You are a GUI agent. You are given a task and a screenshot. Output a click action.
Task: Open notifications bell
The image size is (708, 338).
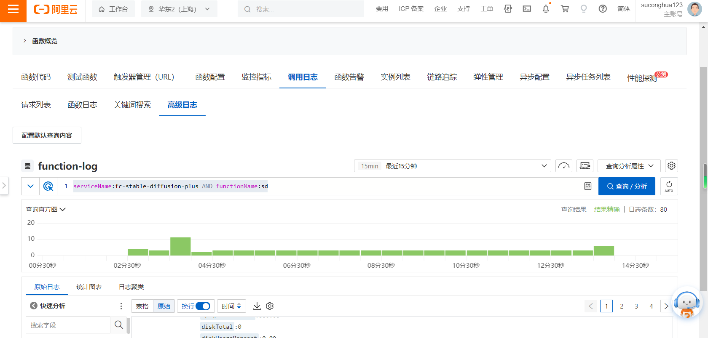[x=546, y=9]
